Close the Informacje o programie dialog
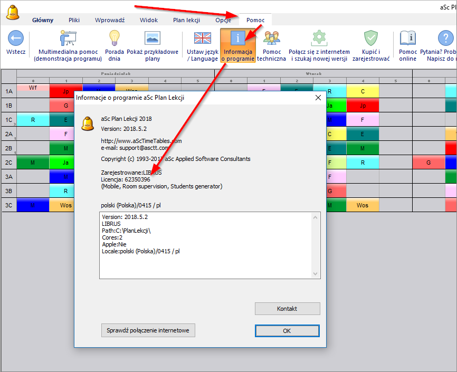 coord(318,98)
